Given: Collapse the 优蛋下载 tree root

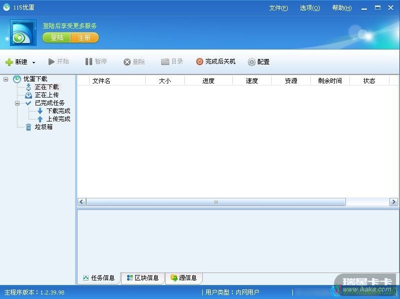Looking at the screenshot, I should pos(6,79).
